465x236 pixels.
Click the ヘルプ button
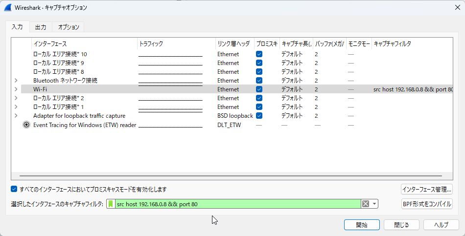click(442, 225)
